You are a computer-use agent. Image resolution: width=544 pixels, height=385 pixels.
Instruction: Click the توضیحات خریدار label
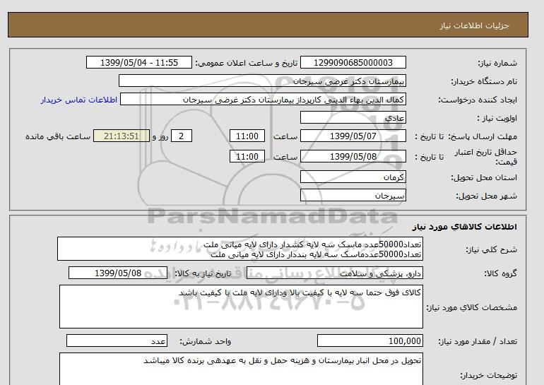[x=488, y=375]
